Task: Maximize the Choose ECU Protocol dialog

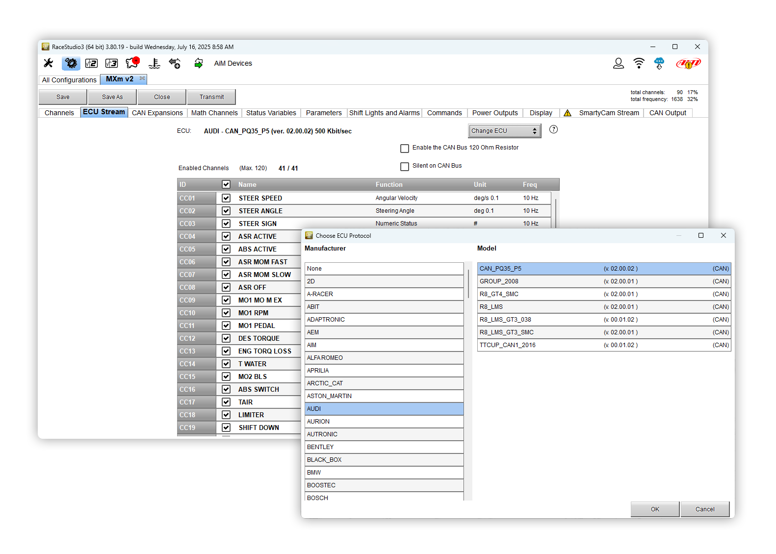Action: coord(701,235)
